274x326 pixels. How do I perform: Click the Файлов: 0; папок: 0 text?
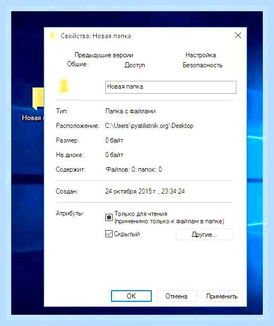click(133, 169)
